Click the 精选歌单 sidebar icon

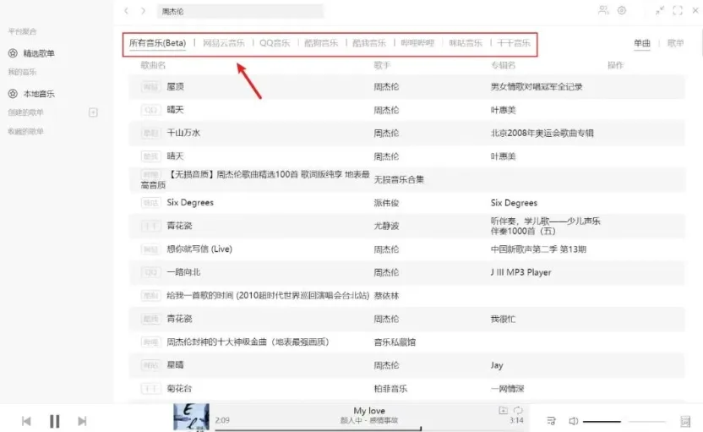13,53
